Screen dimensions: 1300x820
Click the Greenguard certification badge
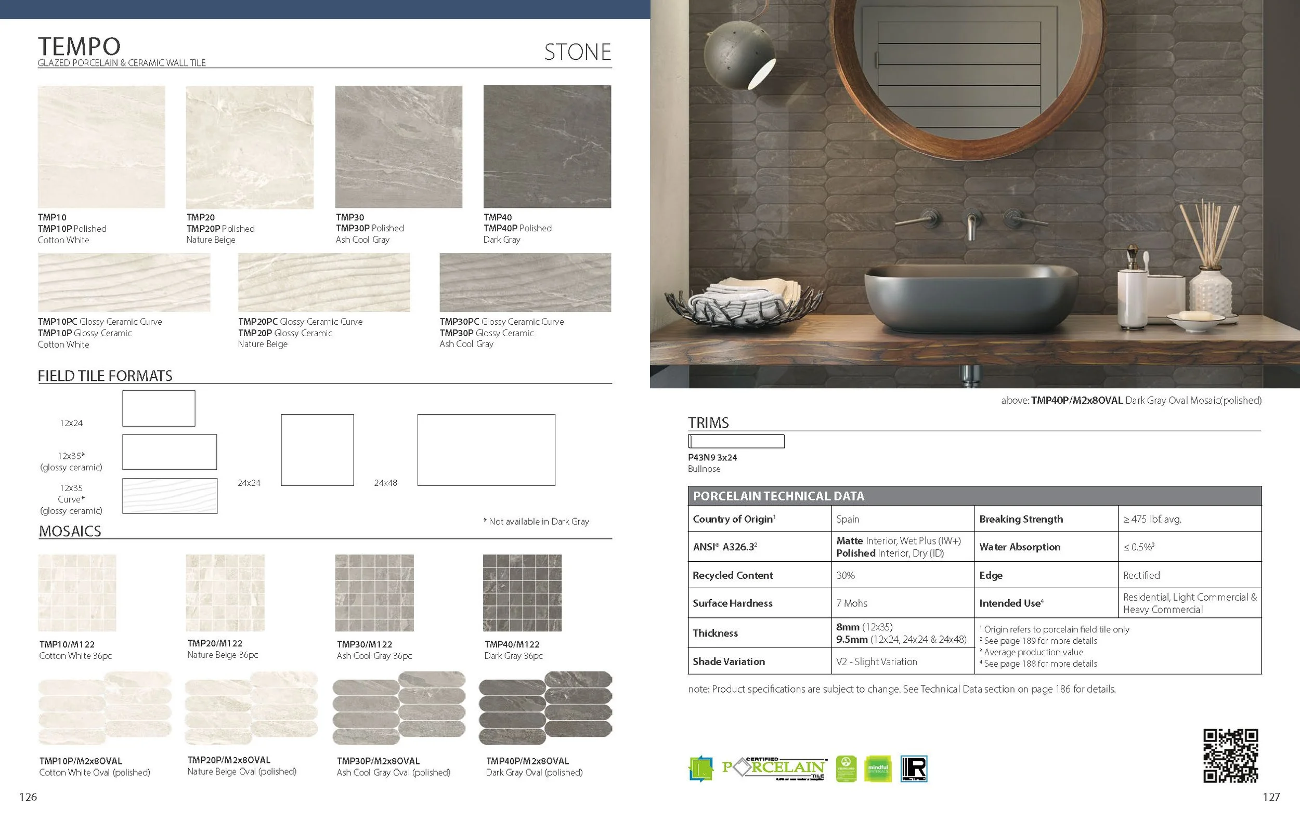pyautogui.click(x=846, y=769)
